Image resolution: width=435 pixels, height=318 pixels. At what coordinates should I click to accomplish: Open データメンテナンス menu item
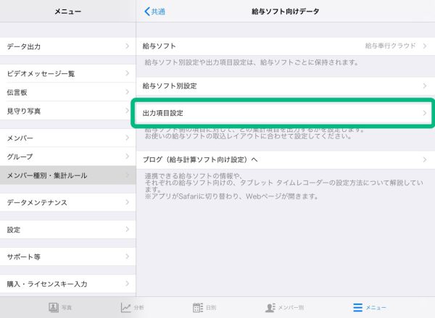pyautogui.click(x=67, y=202)
